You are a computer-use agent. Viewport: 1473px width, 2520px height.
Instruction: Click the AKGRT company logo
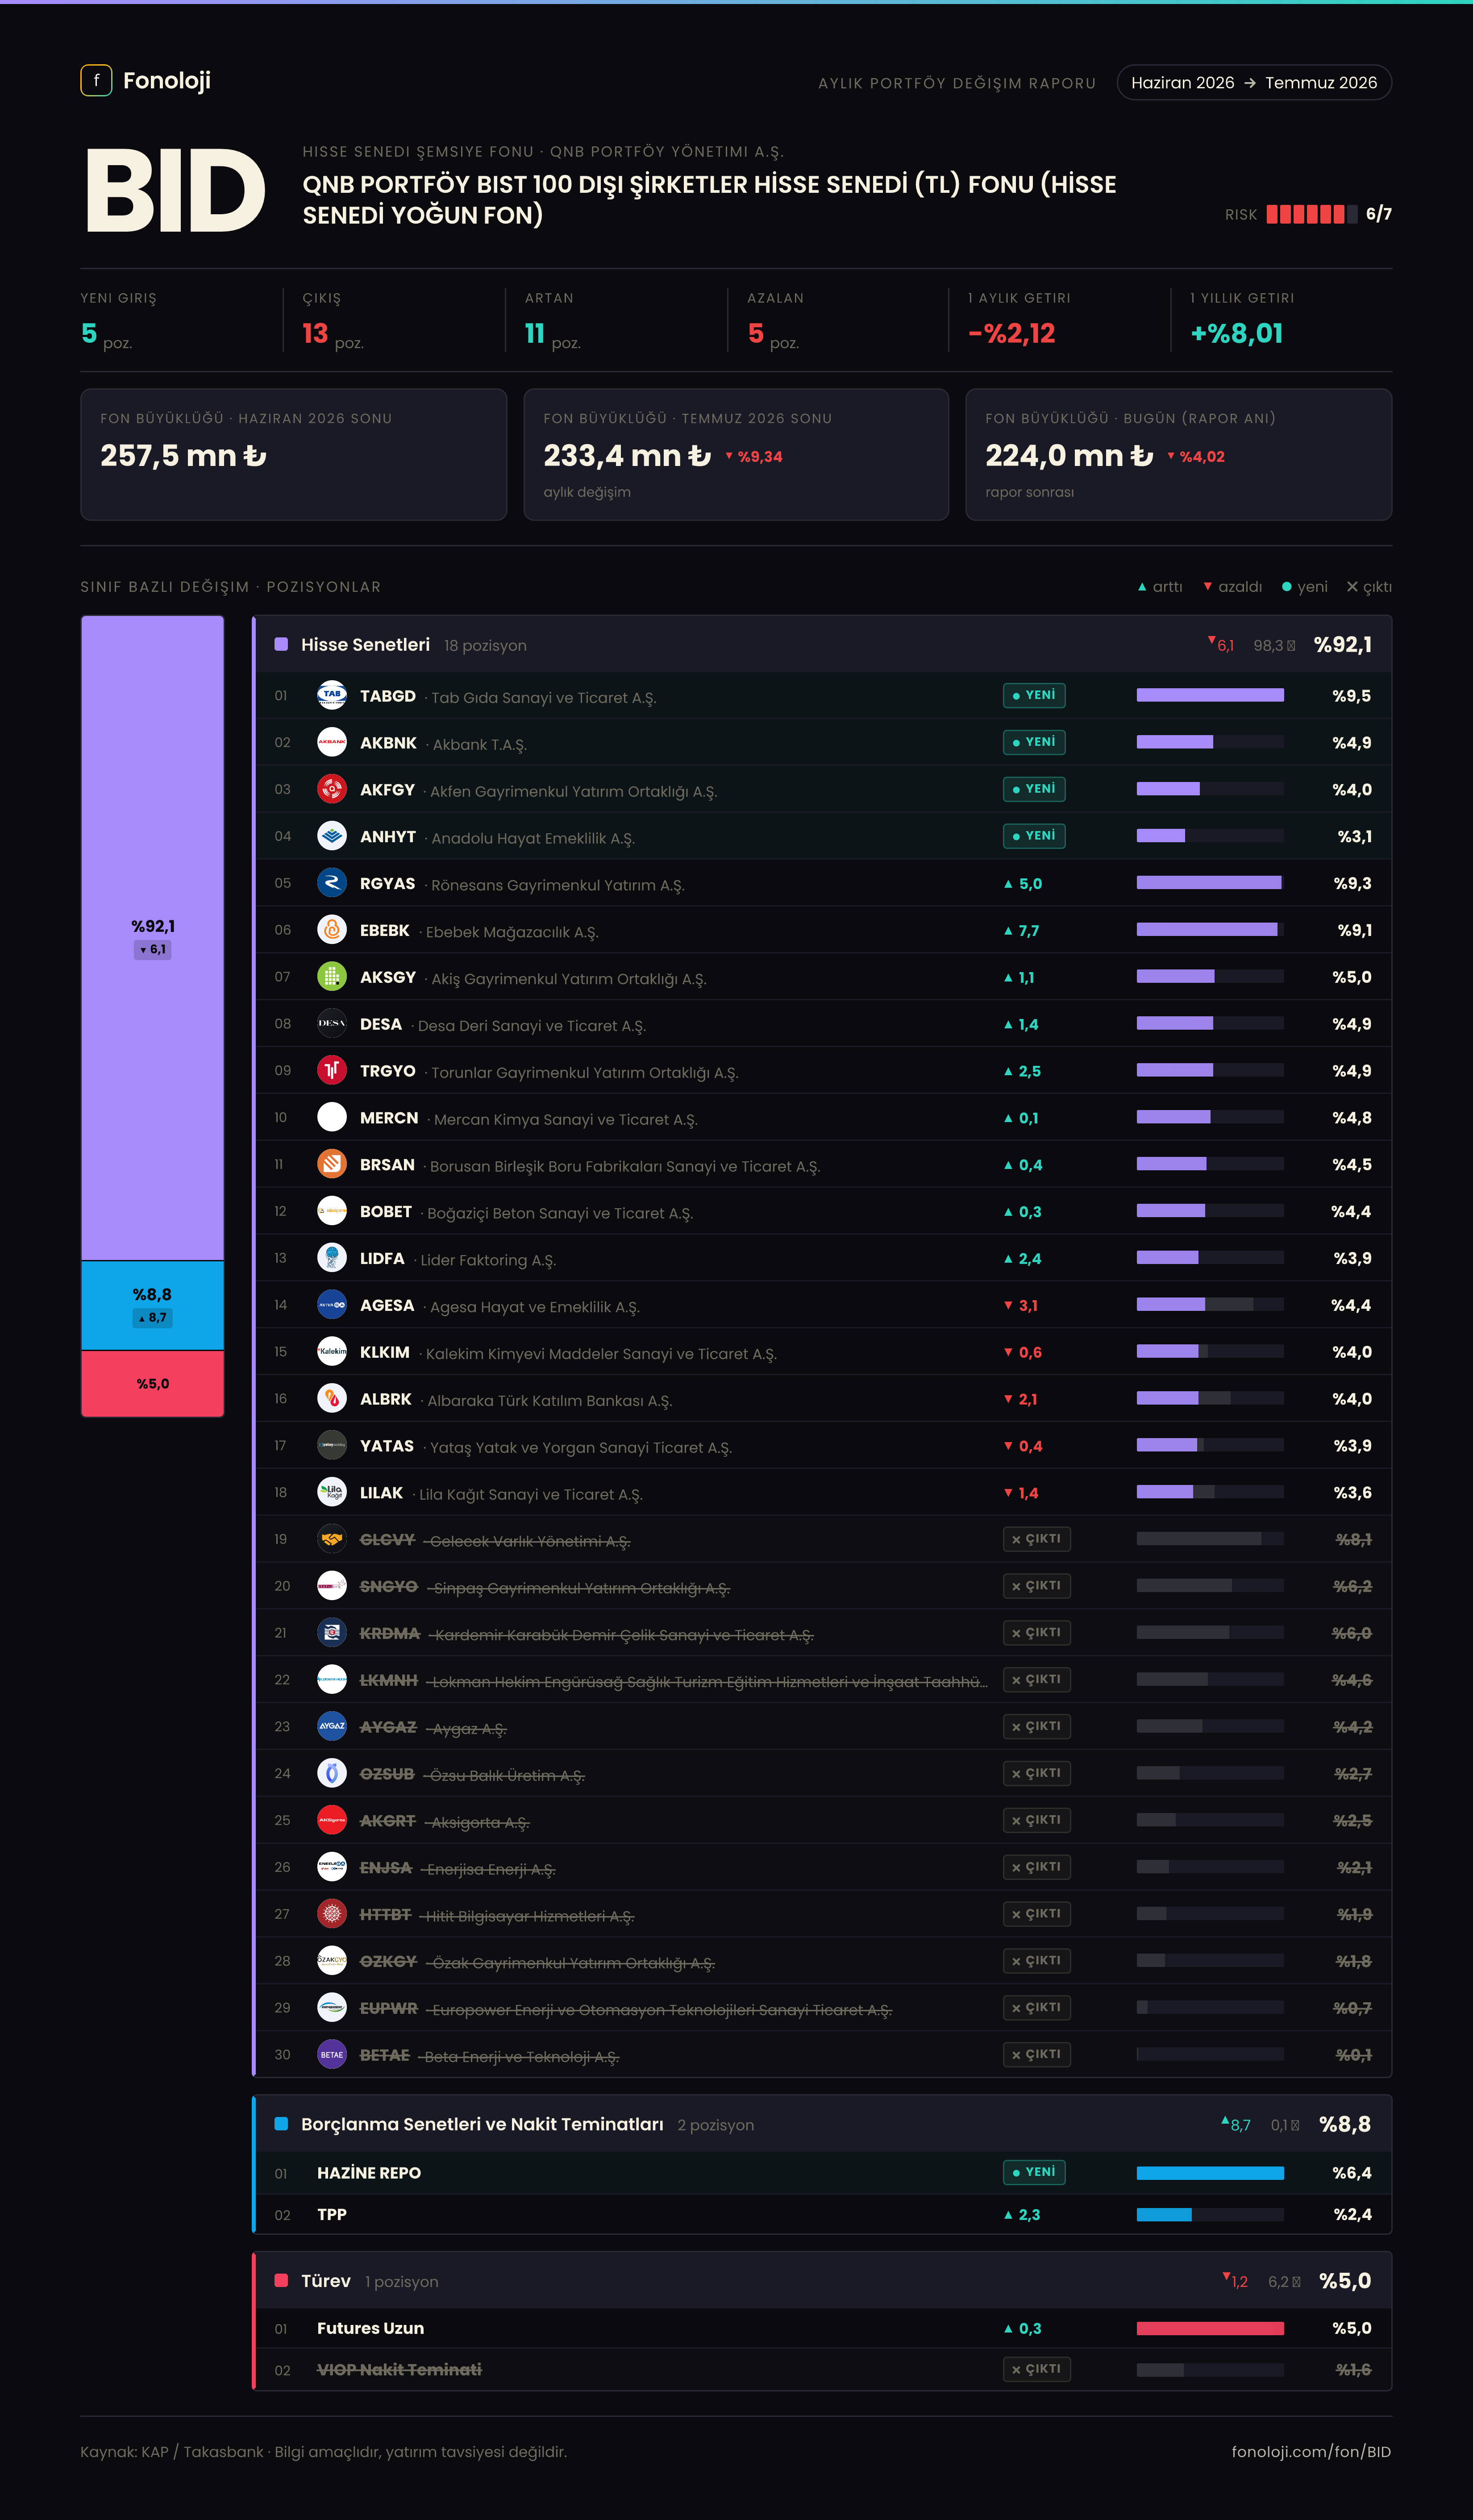tap(332, 1820)
